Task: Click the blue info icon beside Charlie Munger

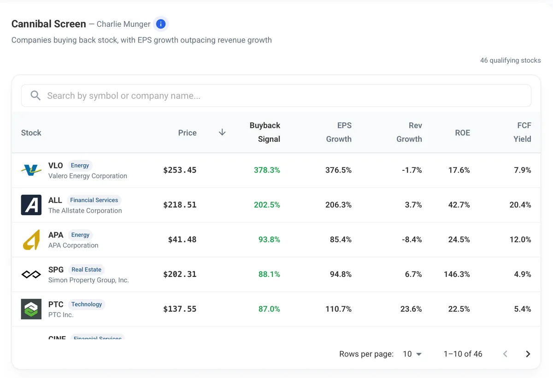Action: point(160,24)
